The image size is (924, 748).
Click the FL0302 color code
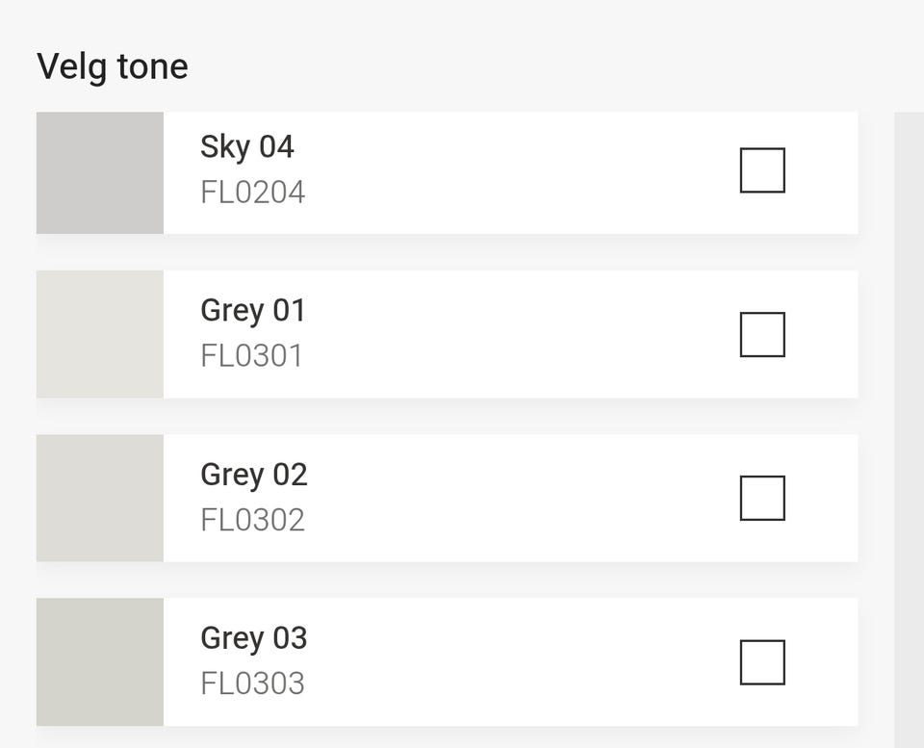pos(253,520)
